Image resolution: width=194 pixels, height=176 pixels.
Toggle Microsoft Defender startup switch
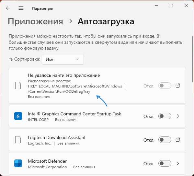click(x=165, y=163)
